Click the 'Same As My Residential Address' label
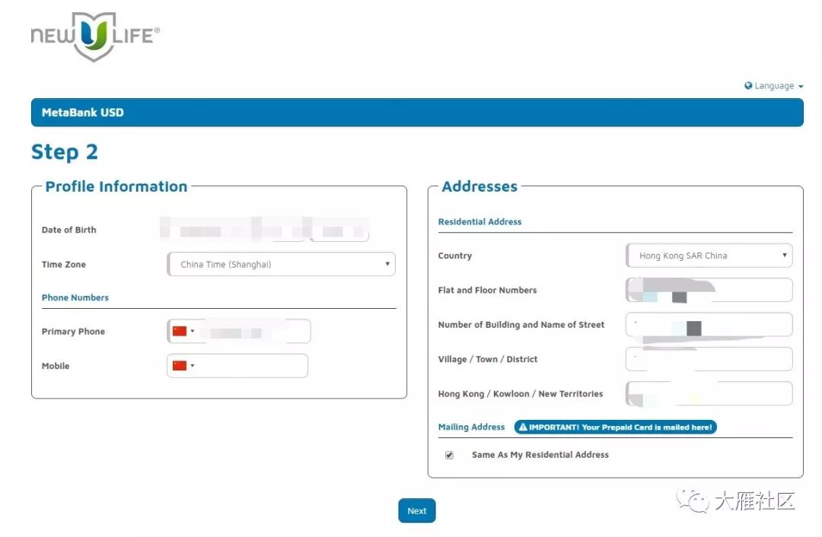Viewport: 822px width, 537px height. click(x=540, y=455)
